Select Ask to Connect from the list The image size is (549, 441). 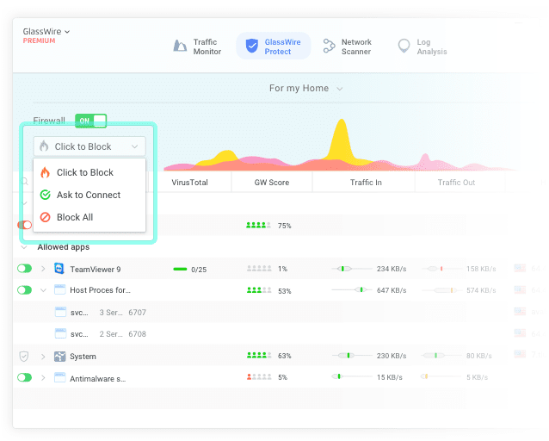tap(89, 195)
